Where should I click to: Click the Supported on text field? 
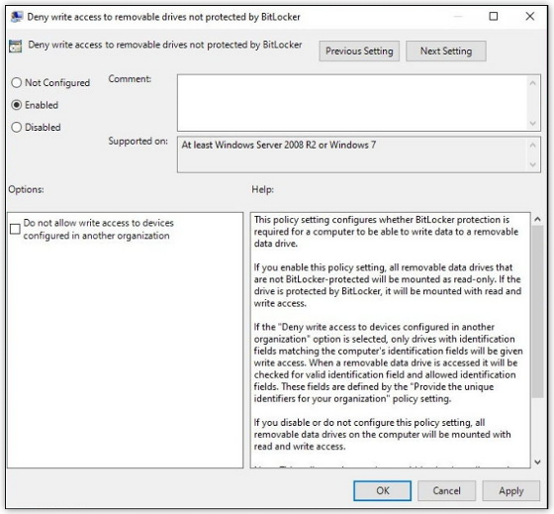point(352,154)
